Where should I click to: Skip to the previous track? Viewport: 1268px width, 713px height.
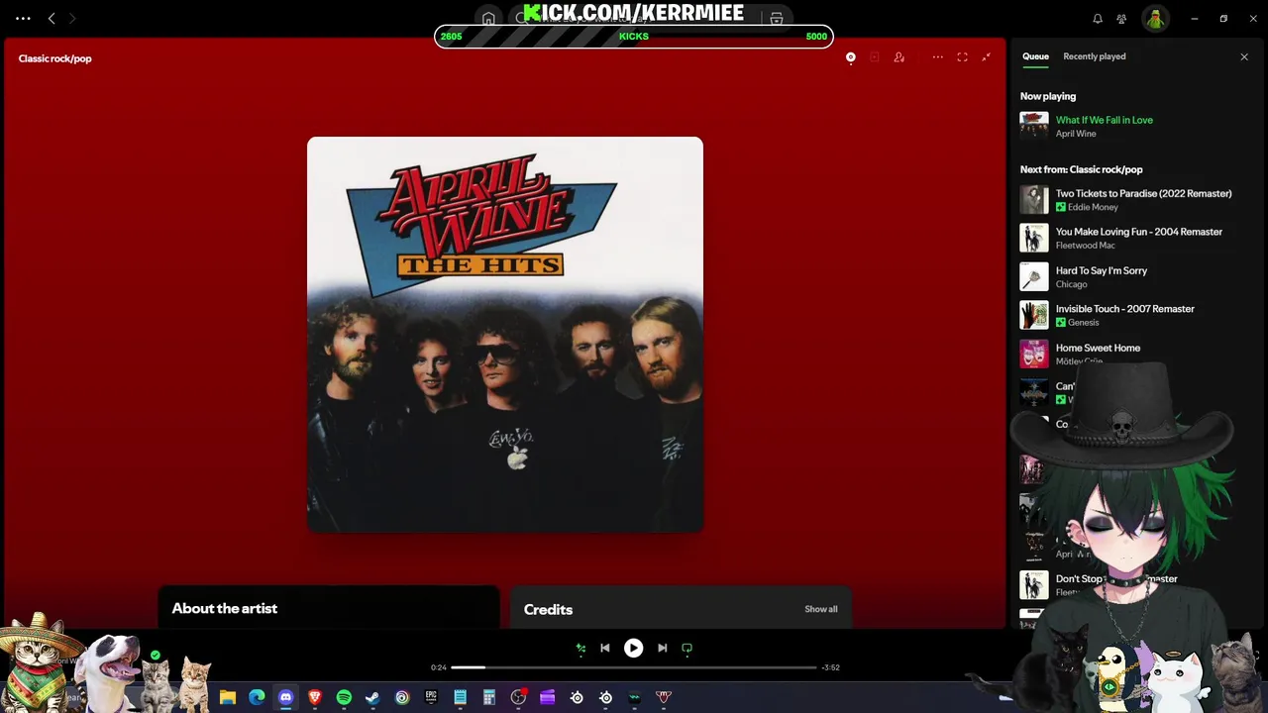[605, 649]
